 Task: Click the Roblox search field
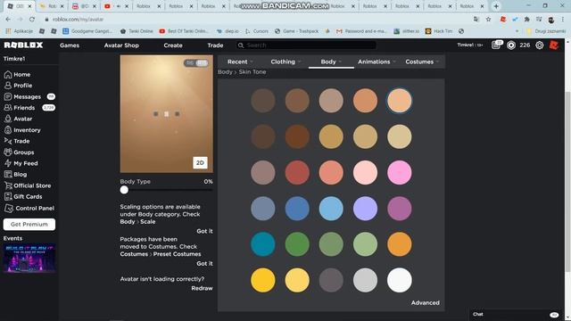pyautogui.click(x=306, y=45)
